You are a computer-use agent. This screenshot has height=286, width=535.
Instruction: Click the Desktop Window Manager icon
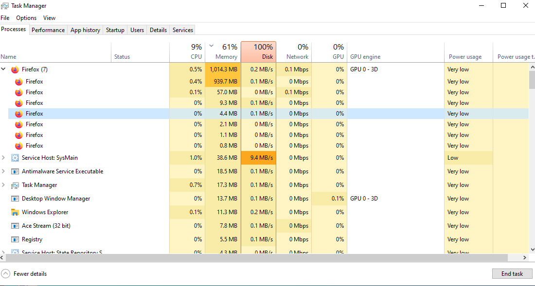[x=15, y=199]
